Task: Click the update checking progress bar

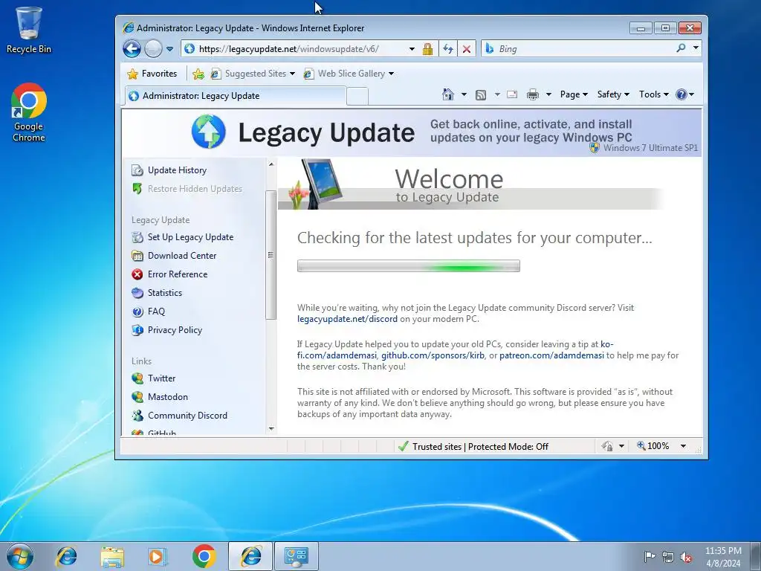Action: [409, 265]
